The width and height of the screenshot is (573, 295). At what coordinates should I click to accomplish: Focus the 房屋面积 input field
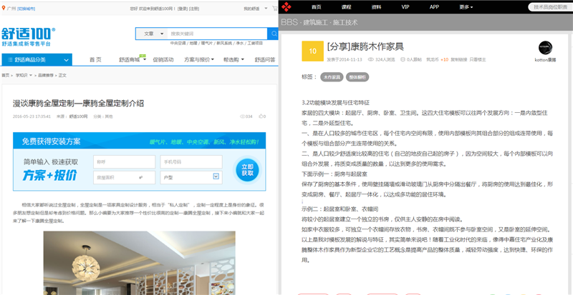[x=124, y=177]
